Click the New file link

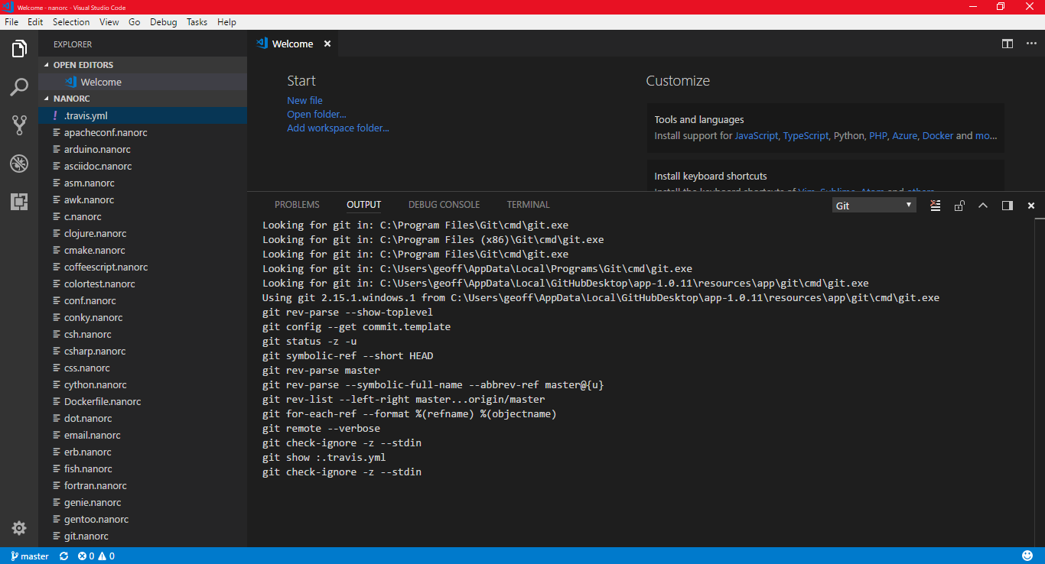[304, 100]
